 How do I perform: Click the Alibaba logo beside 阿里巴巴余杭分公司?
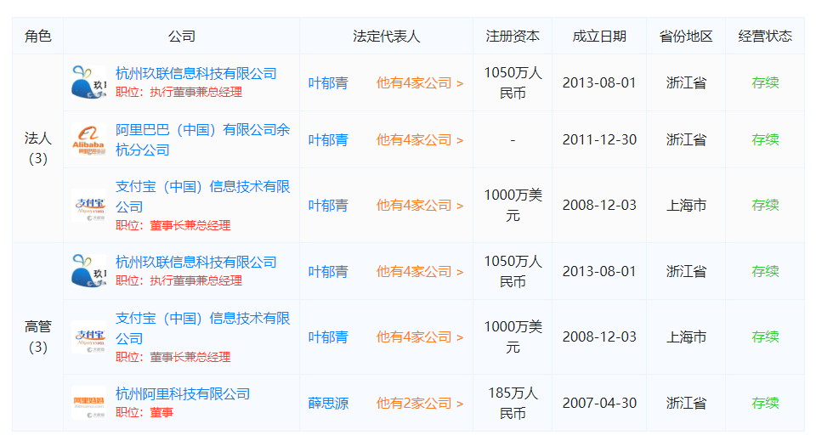coord(89,139)
